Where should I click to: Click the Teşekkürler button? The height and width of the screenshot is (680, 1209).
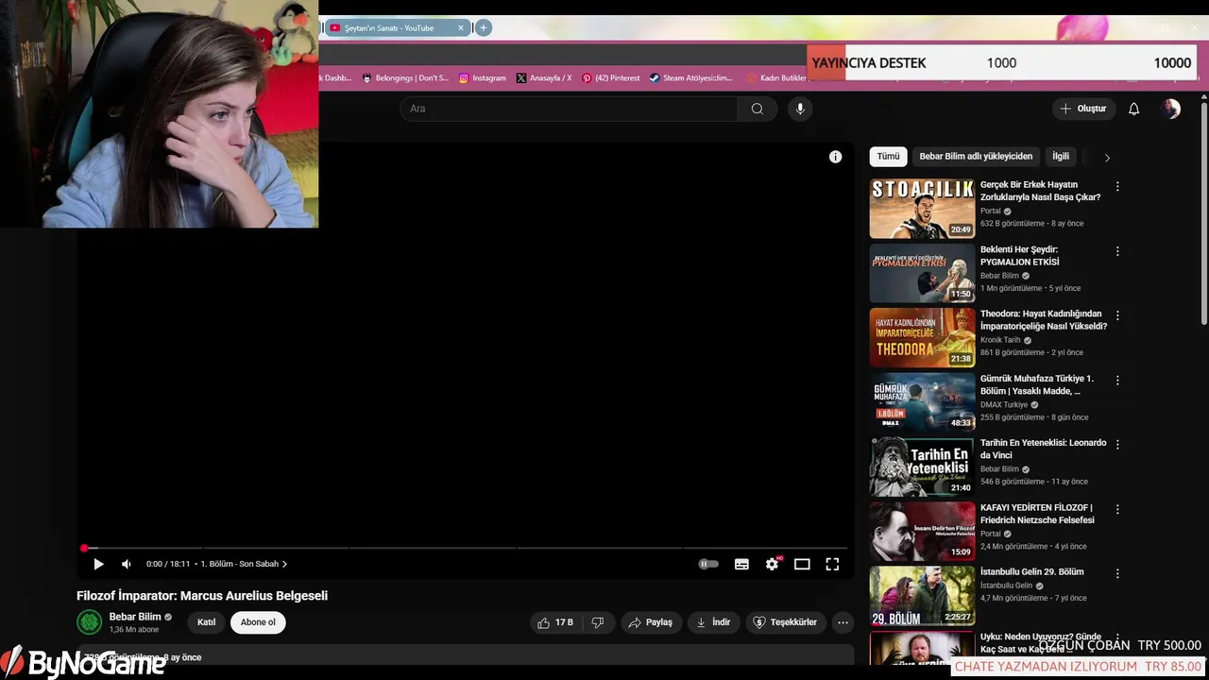click(785, 622)
